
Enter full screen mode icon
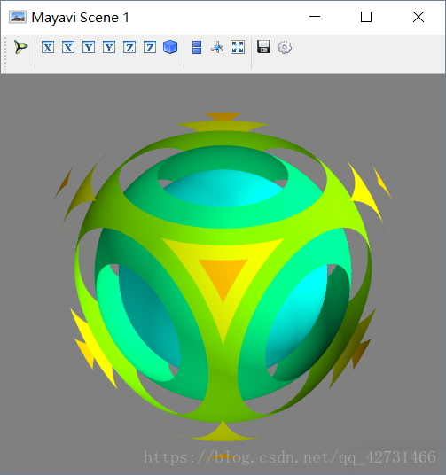[238, 47]
